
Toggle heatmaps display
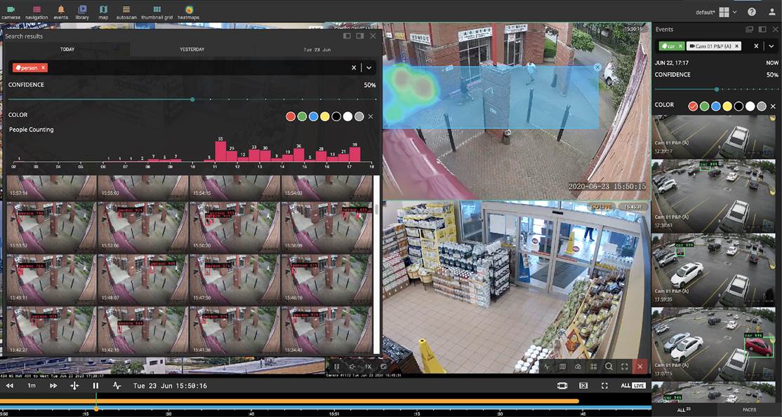(x=188, y=11)
